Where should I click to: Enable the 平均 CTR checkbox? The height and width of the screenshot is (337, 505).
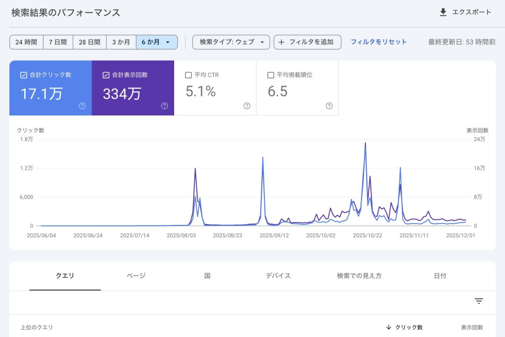point(188,75)
